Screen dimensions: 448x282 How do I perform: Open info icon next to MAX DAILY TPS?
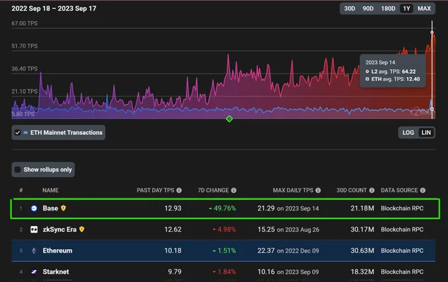[318, 190]
